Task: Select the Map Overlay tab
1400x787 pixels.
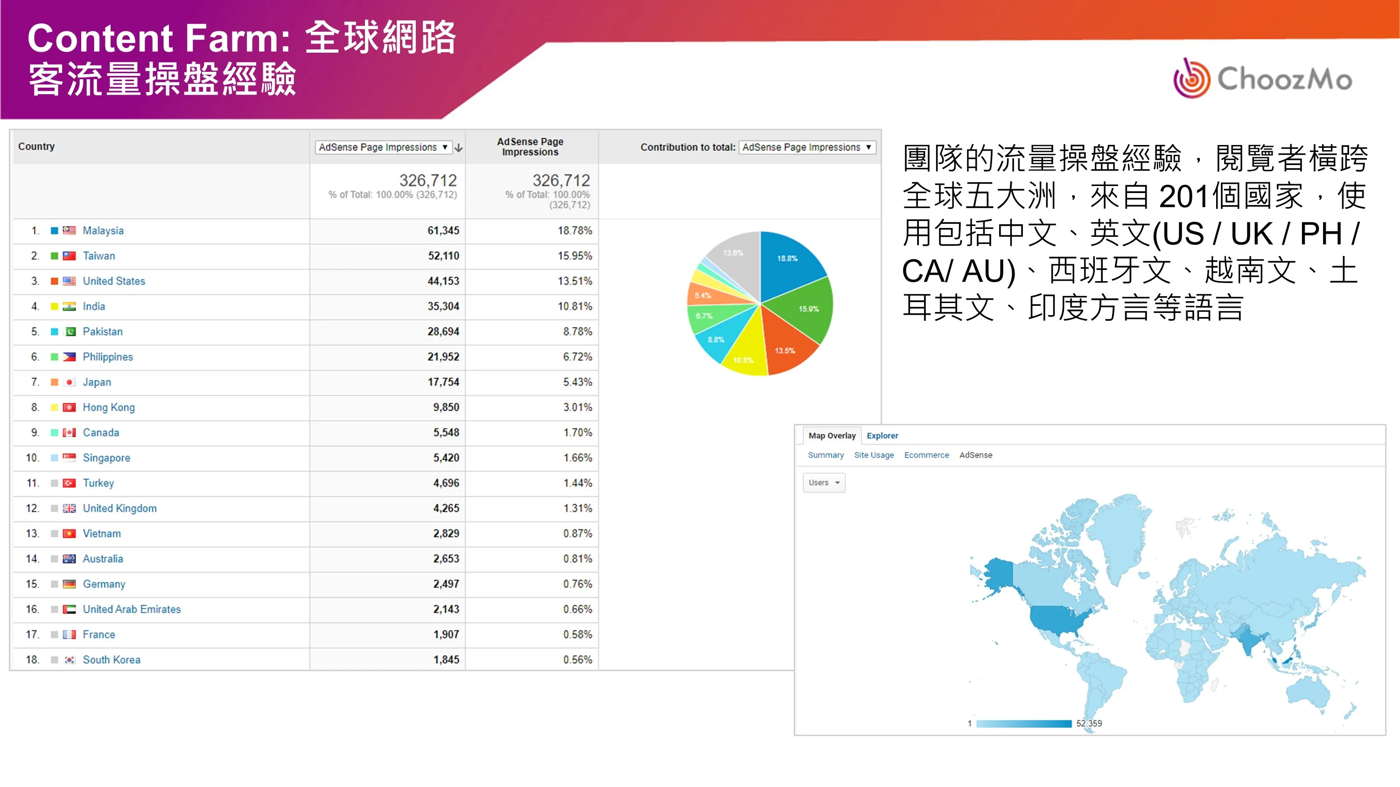Action: point(832,435)
